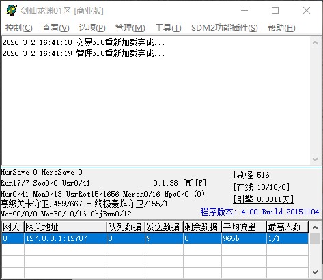Click the [在线:10/10/0] status label
The height and width of the screenshot is (280, 323).
click(262, 187)
